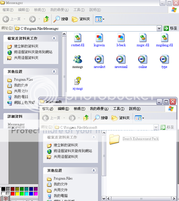Viewport: 179px width, 201px height.
Task: Select the online media file icon
Action: pyautogui.click(x=143, y=60)
